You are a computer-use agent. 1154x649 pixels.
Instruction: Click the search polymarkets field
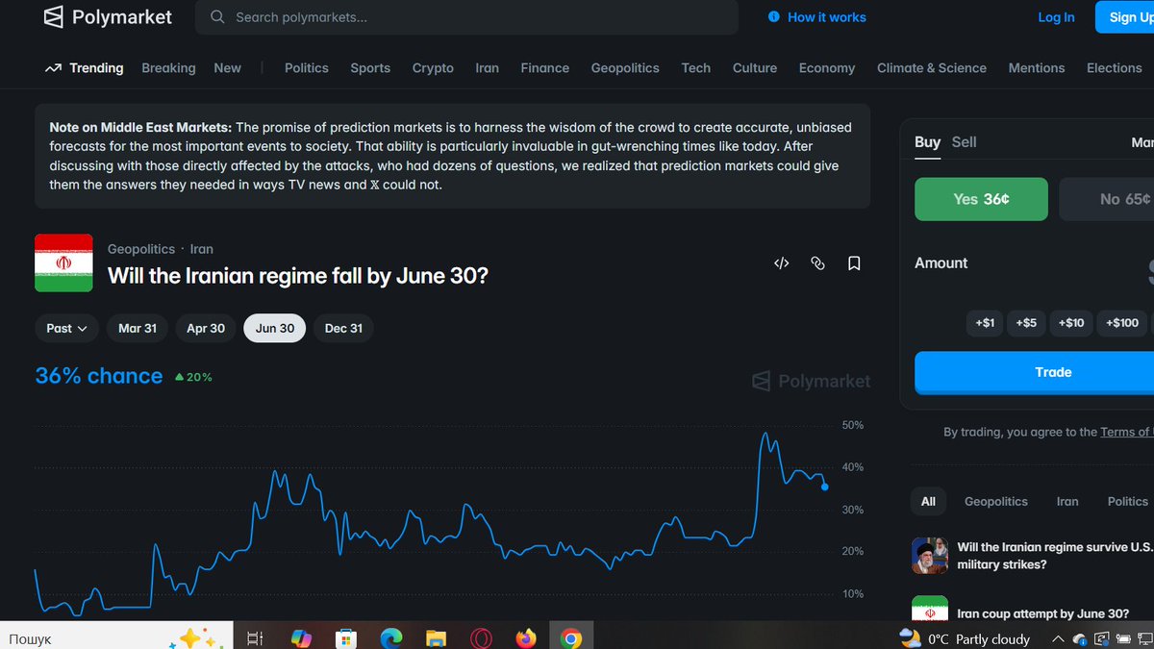466,17
